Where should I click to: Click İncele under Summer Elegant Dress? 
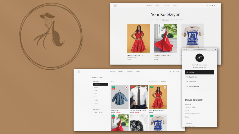pos(156,60)
